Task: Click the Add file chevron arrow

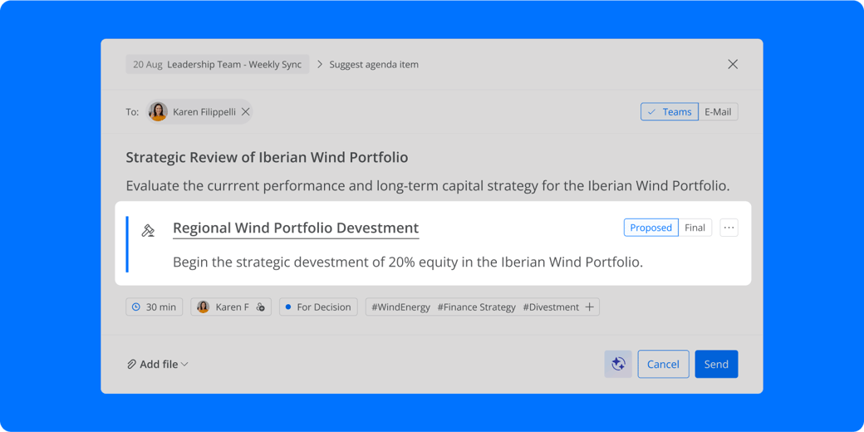Action: pos(184,364)
